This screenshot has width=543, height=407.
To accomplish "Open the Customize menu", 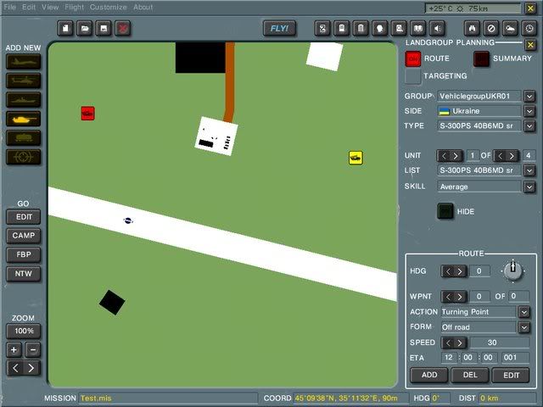I will tap(109, 7).
